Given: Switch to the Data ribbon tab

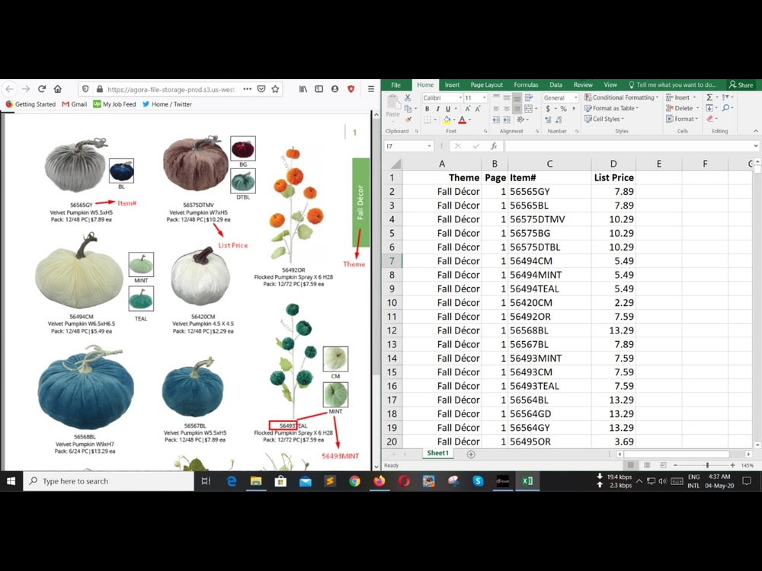Looking at the screenshot, I should [556, 85].
